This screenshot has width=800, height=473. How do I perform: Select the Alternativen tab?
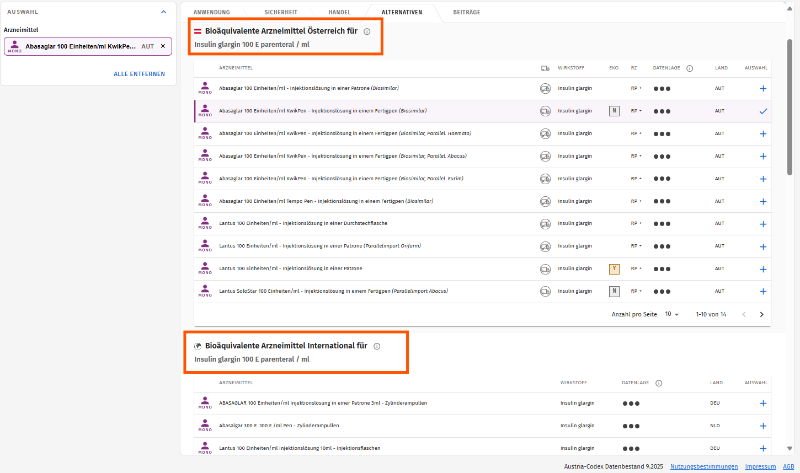click(402, 12)
